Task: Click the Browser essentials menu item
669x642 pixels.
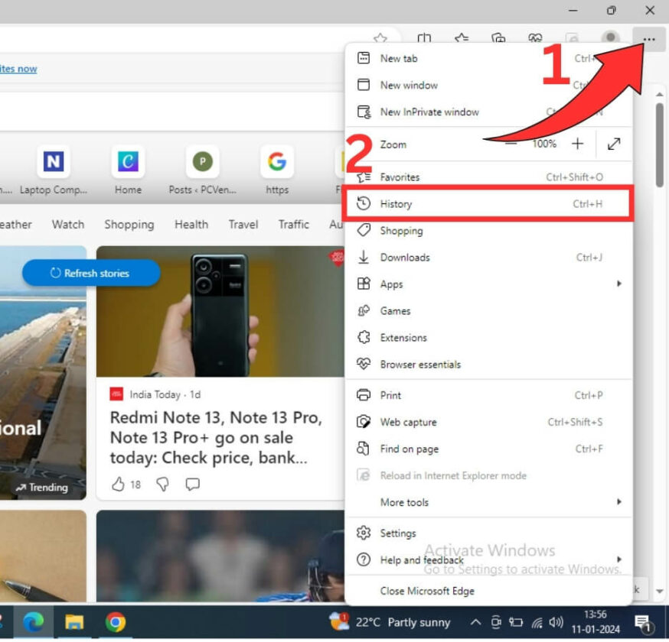Action: [488, 365]
